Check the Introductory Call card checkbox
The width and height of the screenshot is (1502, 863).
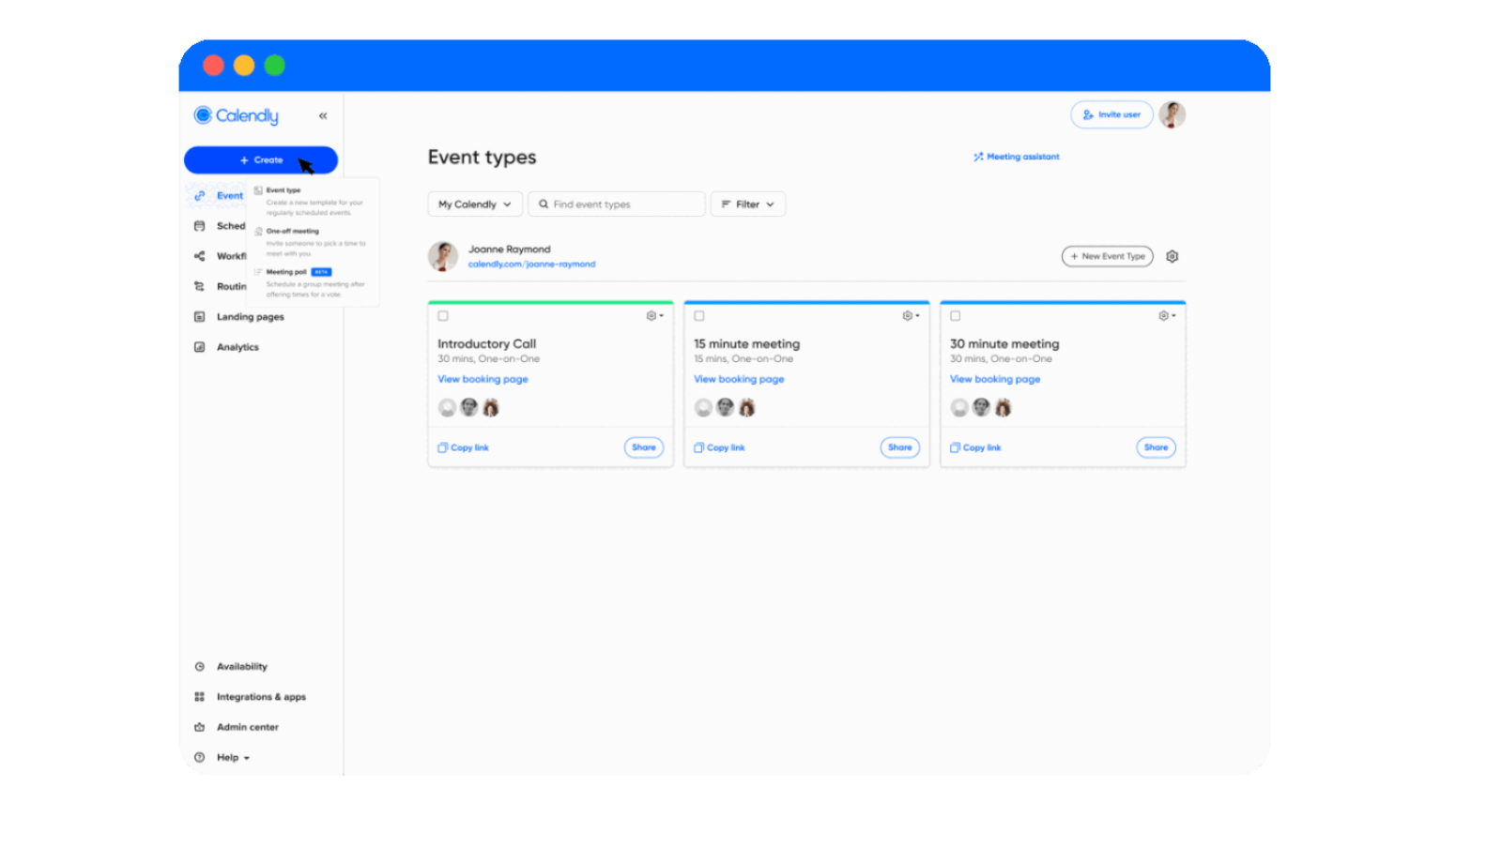point(443,316)
